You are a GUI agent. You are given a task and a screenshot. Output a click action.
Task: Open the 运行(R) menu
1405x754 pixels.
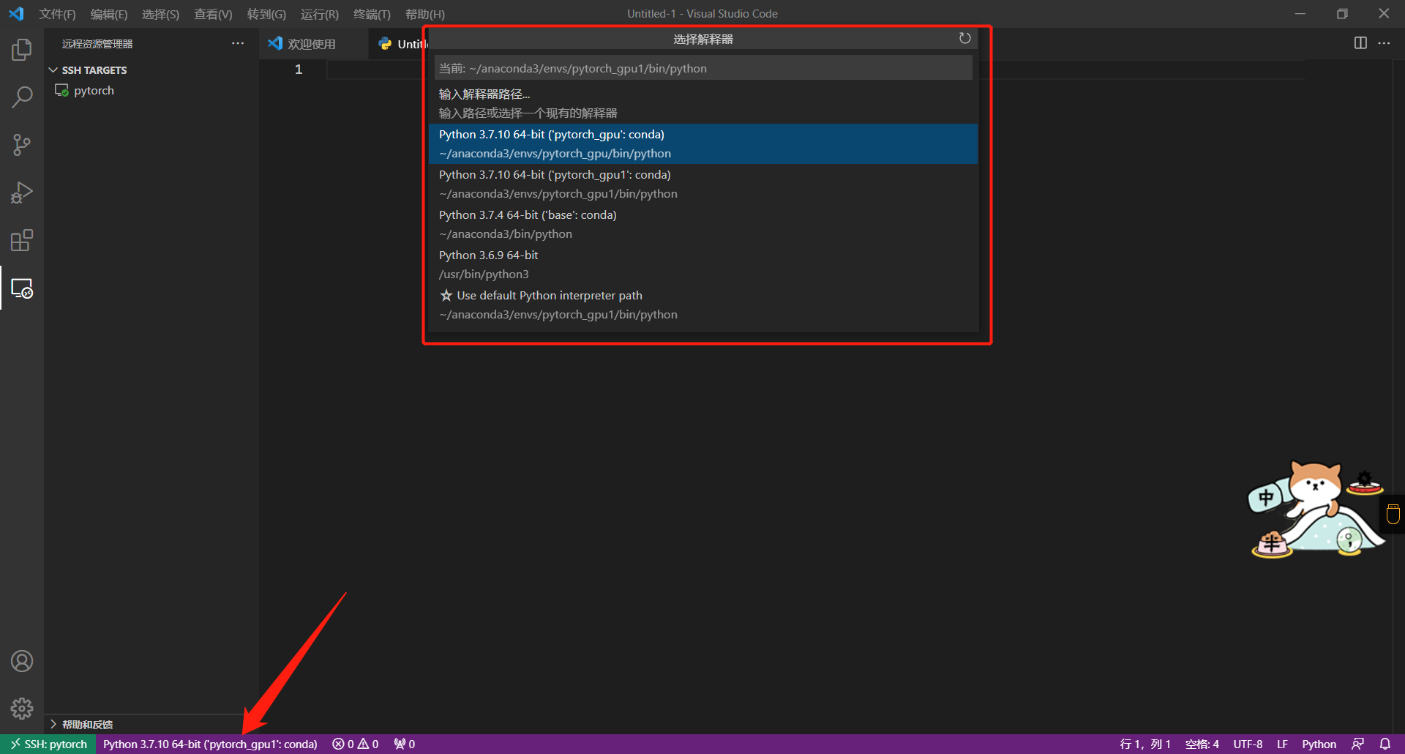(x=320, y=14)
